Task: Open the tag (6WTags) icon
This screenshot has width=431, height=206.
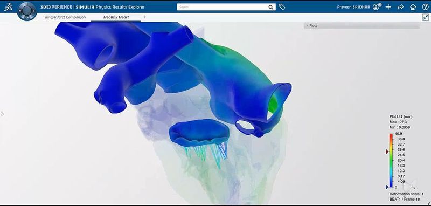Action: tap(282, 7)
